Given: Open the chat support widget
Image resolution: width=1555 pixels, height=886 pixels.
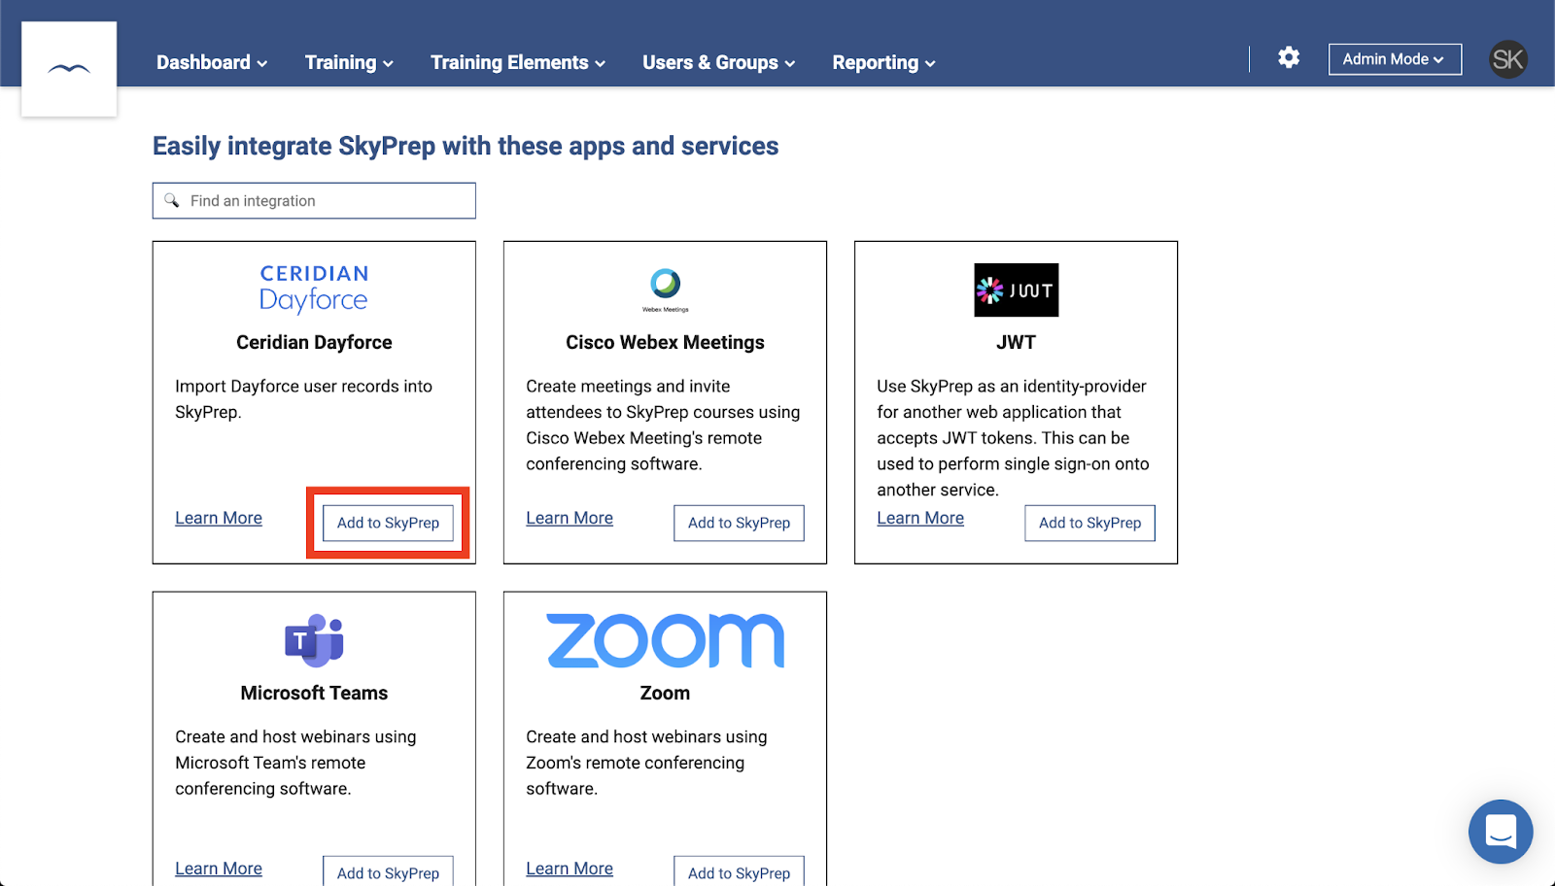Looking at the screenshot, I should click(x=1501, y=832).
